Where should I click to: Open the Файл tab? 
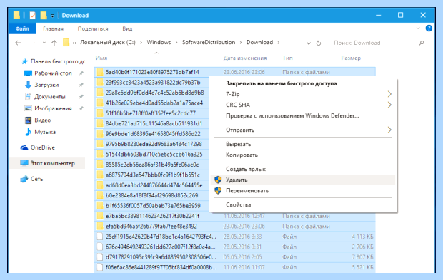tap(22, 28)
